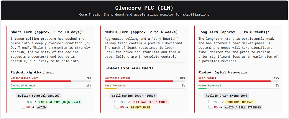
Task: Click the RE-EVALUATE tag
Action: click(140, 108)
